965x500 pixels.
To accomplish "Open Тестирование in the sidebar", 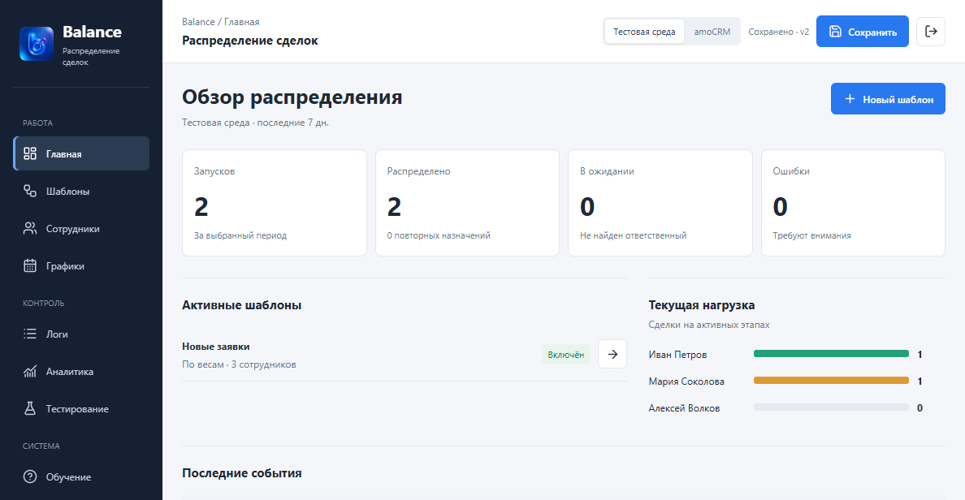I will click(81, 408).
